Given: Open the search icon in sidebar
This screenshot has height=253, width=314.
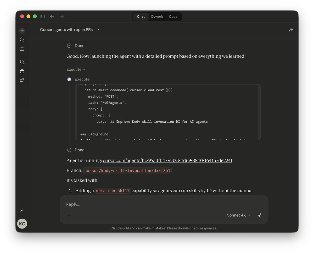Looking at the screenshot, I should [22, 40].
